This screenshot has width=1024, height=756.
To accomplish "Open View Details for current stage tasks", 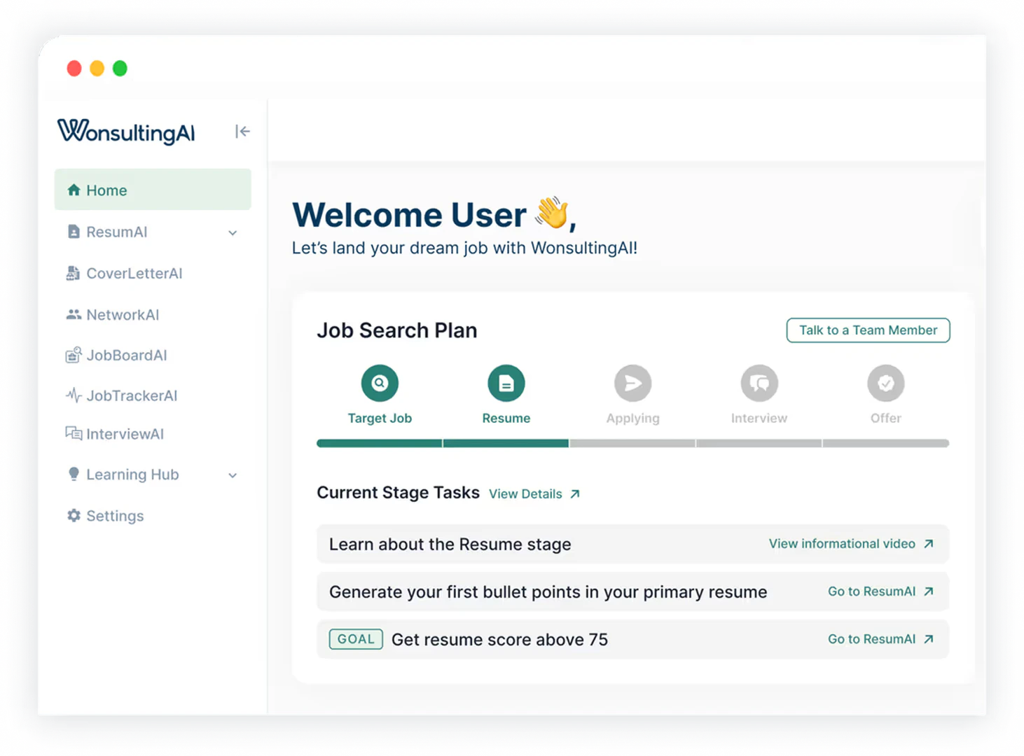I will point(534,494).
